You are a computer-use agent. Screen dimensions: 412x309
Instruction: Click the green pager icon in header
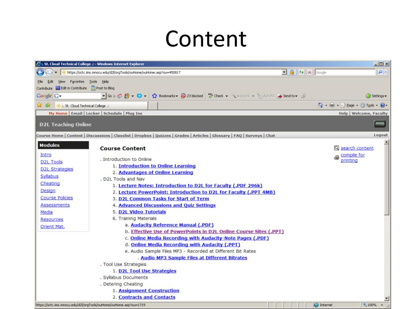point(380,124)
